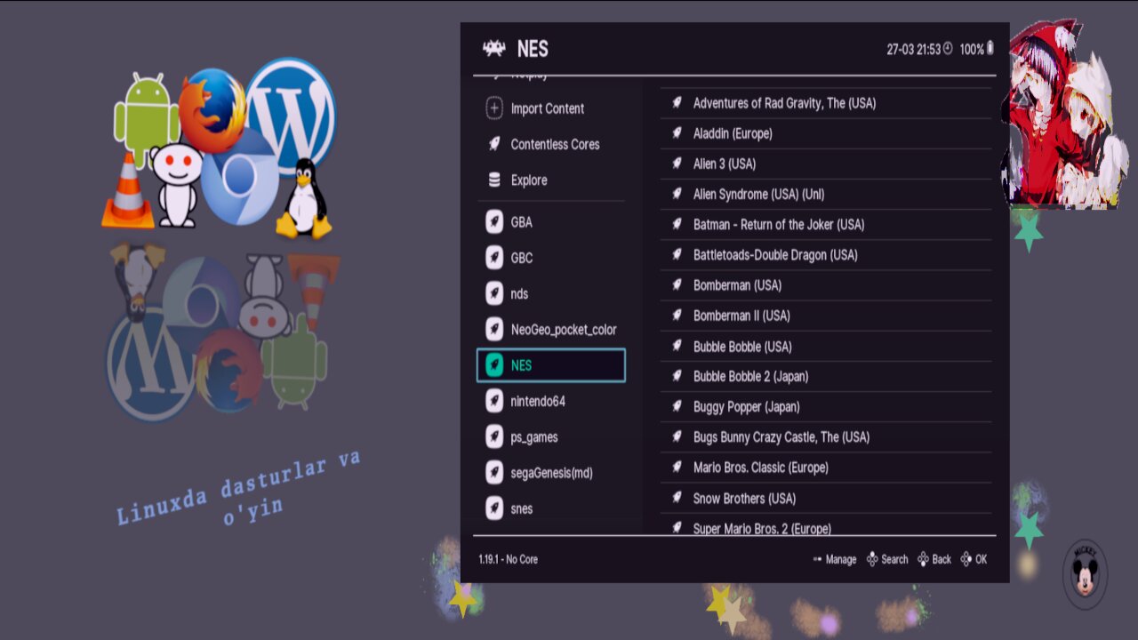Click the segaGenesis(md) playlist icon
The image size is (1138, 640).
click(x=494, y=472)
